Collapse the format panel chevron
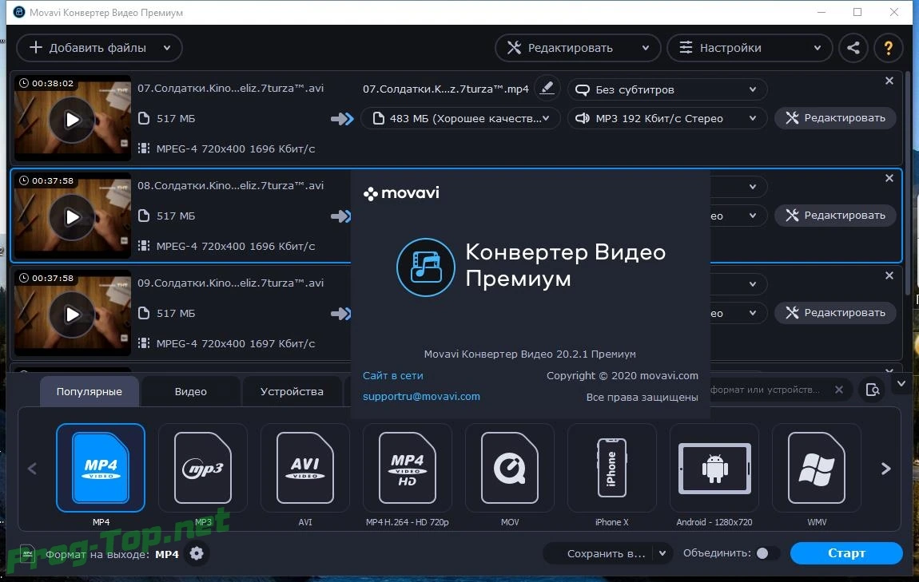This screenshot has height=582, width=919. click(x=901, y=383)
